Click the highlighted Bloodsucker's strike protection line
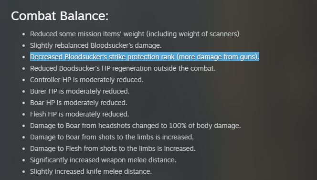The width and height of the screenshot is (317, 180). (145, 57)
